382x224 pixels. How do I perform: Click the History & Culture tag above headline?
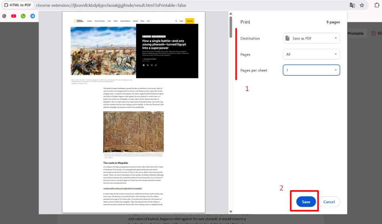[159, 36]
